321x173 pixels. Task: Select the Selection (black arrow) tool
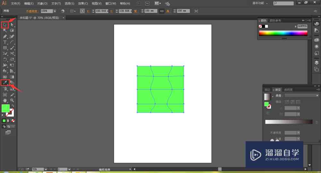pos(5,25)
